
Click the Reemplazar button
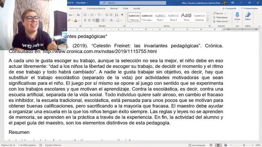point(220,17)
